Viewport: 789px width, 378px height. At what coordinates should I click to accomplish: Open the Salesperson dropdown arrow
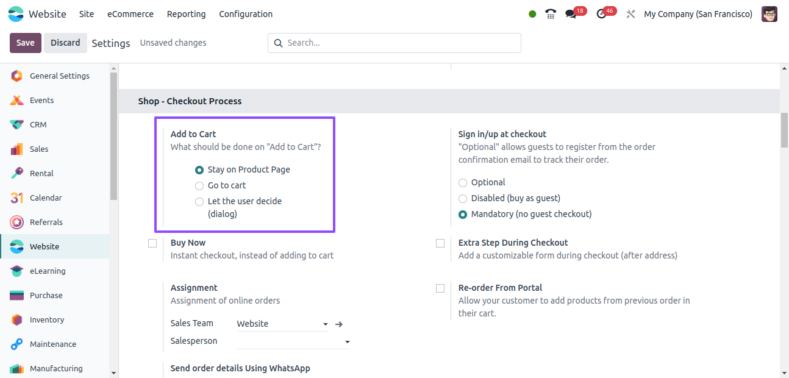pyautogui.click(x=348, y=342)
